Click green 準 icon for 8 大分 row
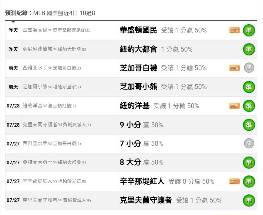The height and width of the screenshot is (215, 263). click(249, 162)
